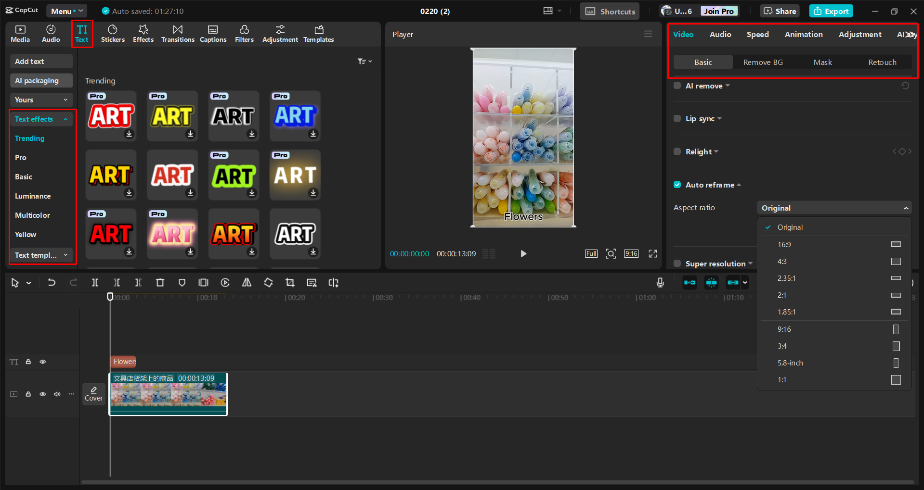Open the Filters panel
The image size is (924, 490).
point(244,34)
